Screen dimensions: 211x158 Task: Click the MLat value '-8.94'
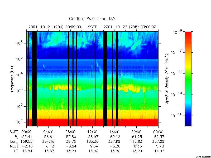point(71,146)
